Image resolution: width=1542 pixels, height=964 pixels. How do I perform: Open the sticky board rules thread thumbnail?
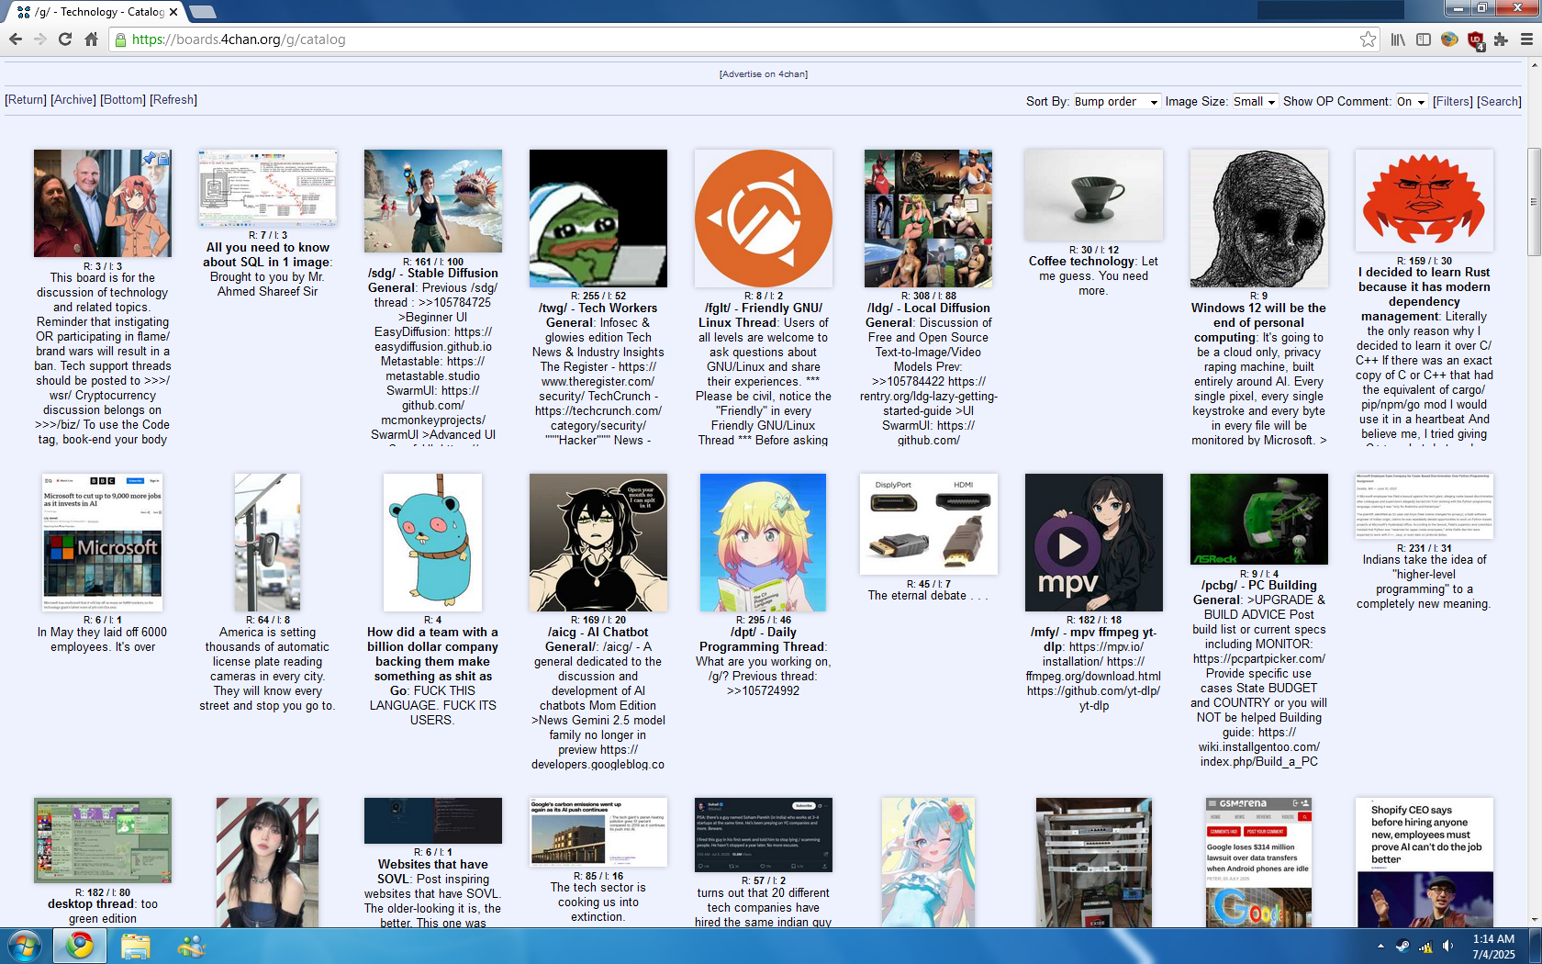click(103, 203)
